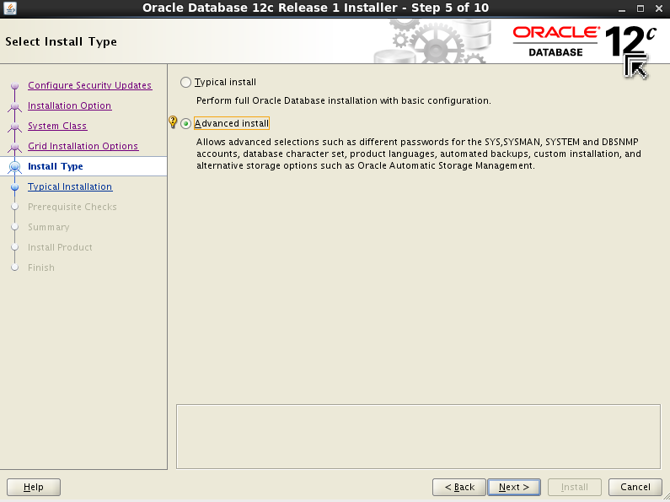Screen dimensions: 670x502
Task: Click the Configure Security Updates step bullet
Action: pos(15,85)
